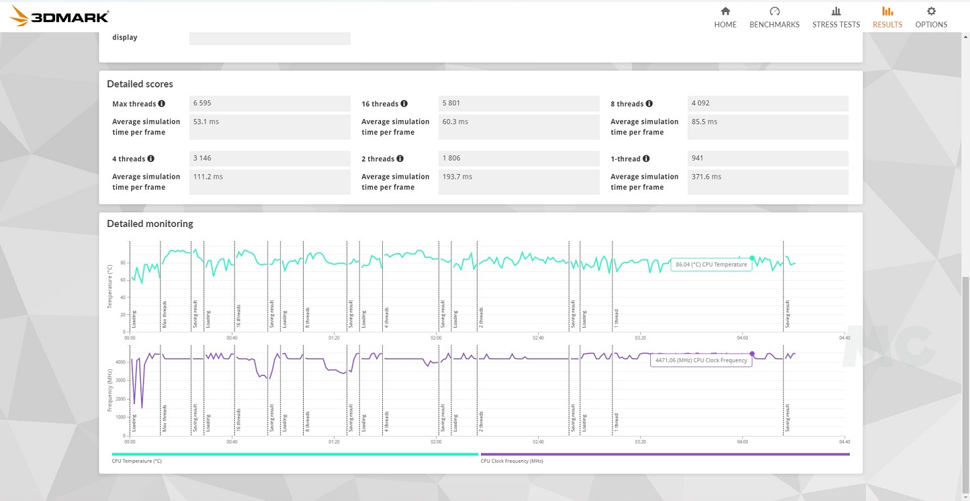Screen dimensions: 970x501
Task: Click the CPU Temperature data point marker
Action: click(752, 258)
